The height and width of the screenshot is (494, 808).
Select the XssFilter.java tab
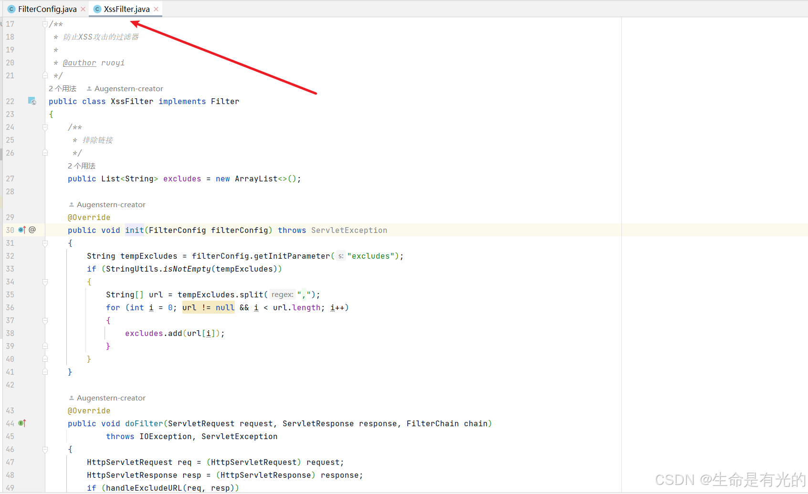[126, 9]
